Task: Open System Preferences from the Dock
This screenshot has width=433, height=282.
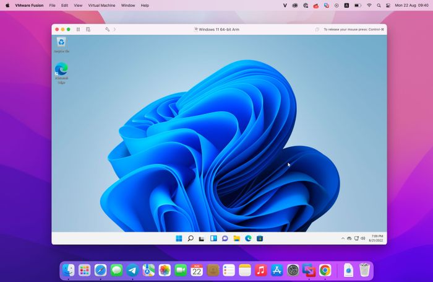Action: point(293,270)
